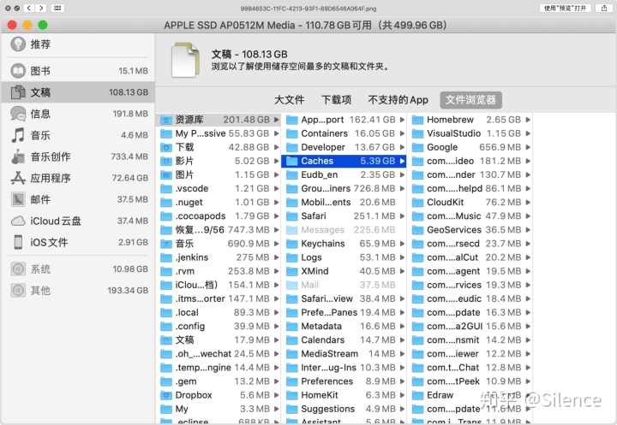
Task: Select the 应用程序 applications icon
Action: coord(18,178)
